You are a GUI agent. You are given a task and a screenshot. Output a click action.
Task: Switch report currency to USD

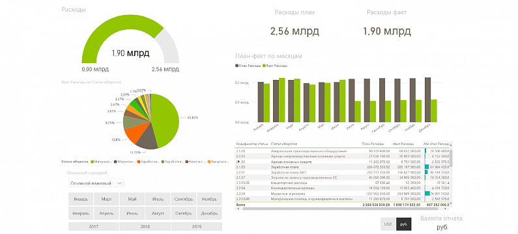[388, 224]
